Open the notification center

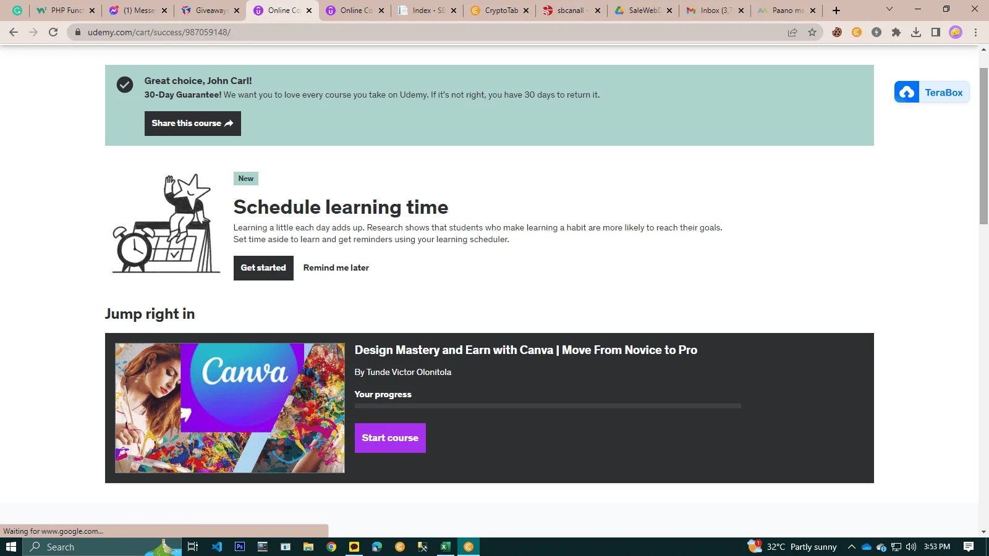[x=969, y=547]
